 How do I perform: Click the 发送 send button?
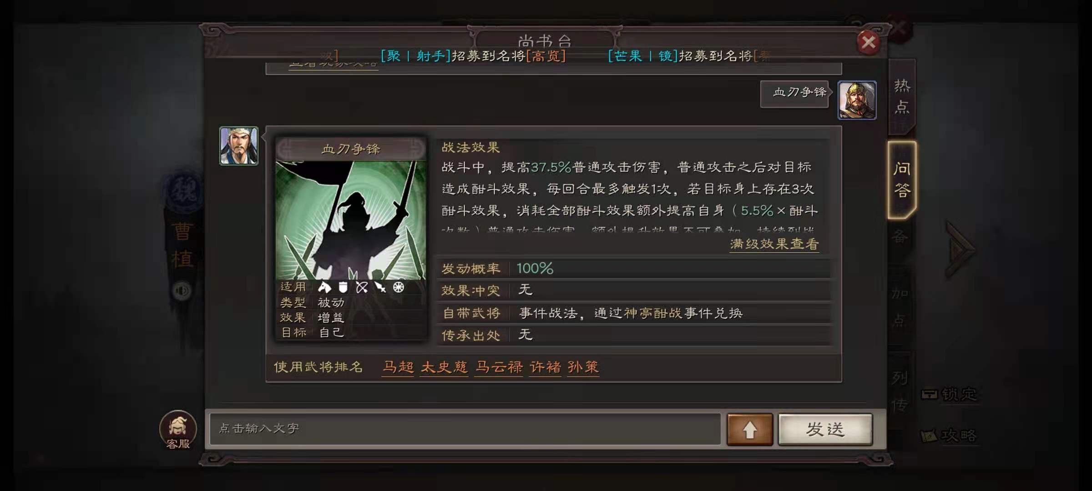[825, 429]
